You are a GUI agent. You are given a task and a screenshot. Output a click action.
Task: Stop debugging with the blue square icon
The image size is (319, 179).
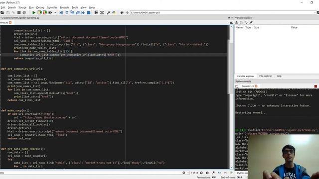click(89, 12)
